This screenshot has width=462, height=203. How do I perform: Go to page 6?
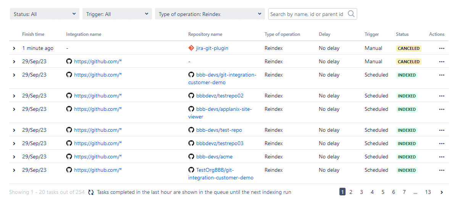[394, 192]
